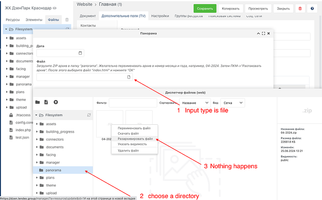Viewport: 322px width, 200px height.
Task: Open test.json file in sidebar
Action: point(22,137)
